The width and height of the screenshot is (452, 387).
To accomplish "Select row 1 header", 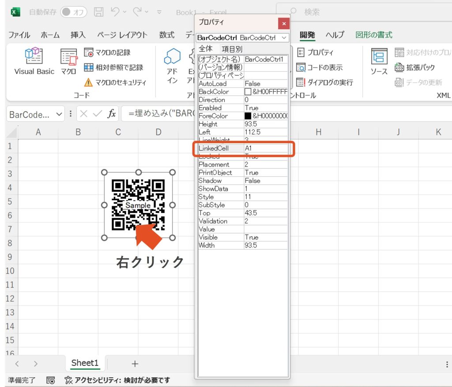I will (10, 146).
